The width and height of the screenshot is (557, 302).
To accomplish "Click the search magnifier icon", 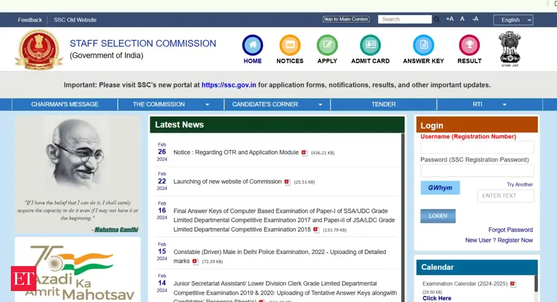I will [x=436, y=19].
